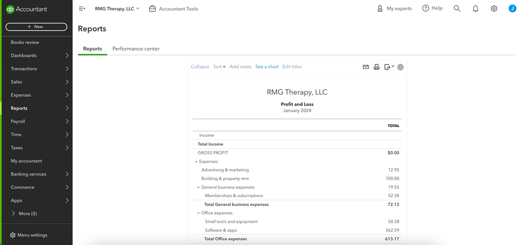This screenshot has width=521, height=245.
Task: Switch company via RMG Therapy, LLC dropdown
Action: pos(117,9)
